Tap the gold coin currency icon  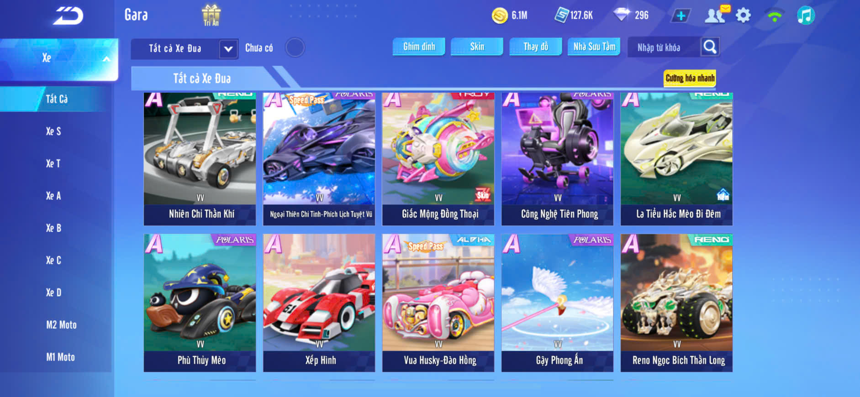coord(500,16)
